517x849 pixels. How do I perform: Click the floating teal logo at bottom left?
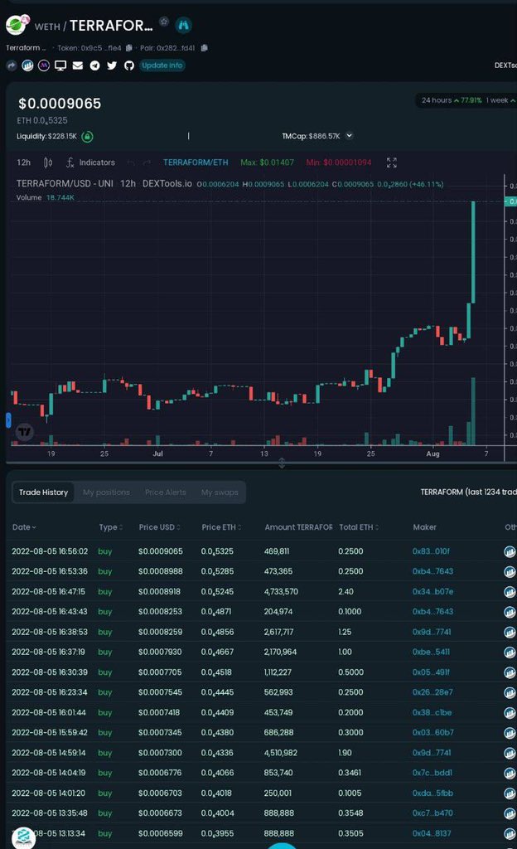23,838
